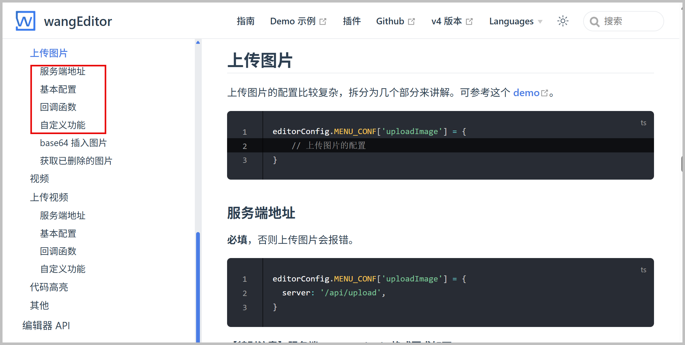Click the external link icon beside Demo 示例
The image size is (685, 345).
[x=323, y=22]
